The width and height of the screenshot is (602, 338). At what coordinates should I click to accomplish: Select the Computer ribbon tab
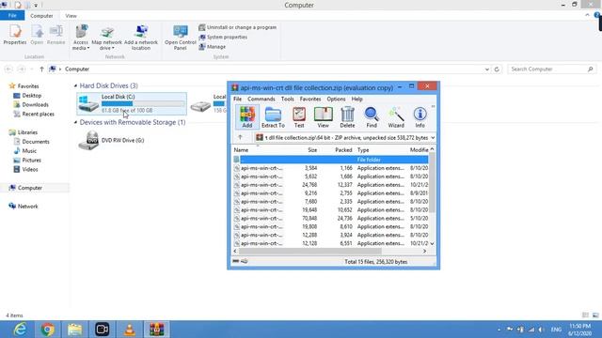tap(41, 16)
